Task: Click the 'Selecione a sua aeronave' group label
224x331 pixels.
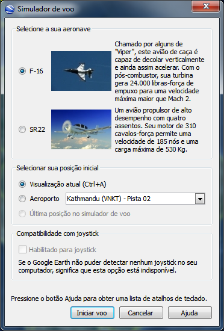Action: (x=54, y=29)
